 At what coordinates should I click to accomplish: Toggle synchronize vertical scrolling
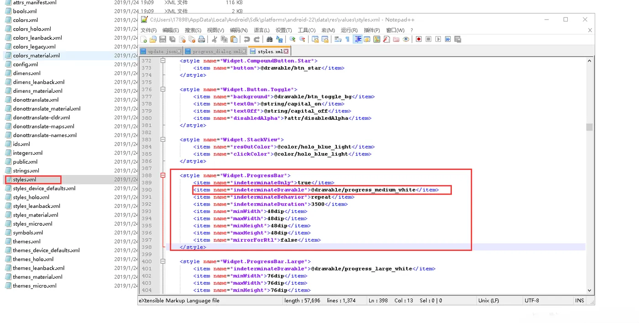315,39
